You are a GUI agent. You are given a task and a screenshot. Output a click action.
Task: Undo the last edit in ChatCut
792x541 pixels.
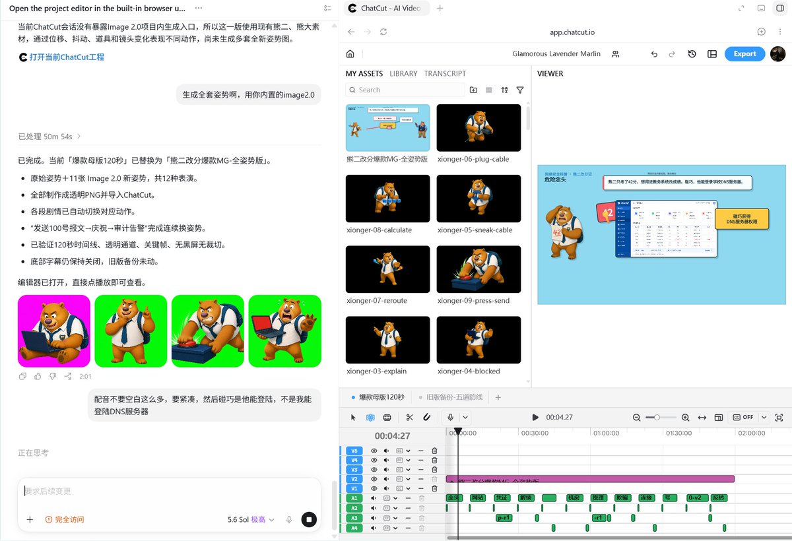[x=654, y=54]
